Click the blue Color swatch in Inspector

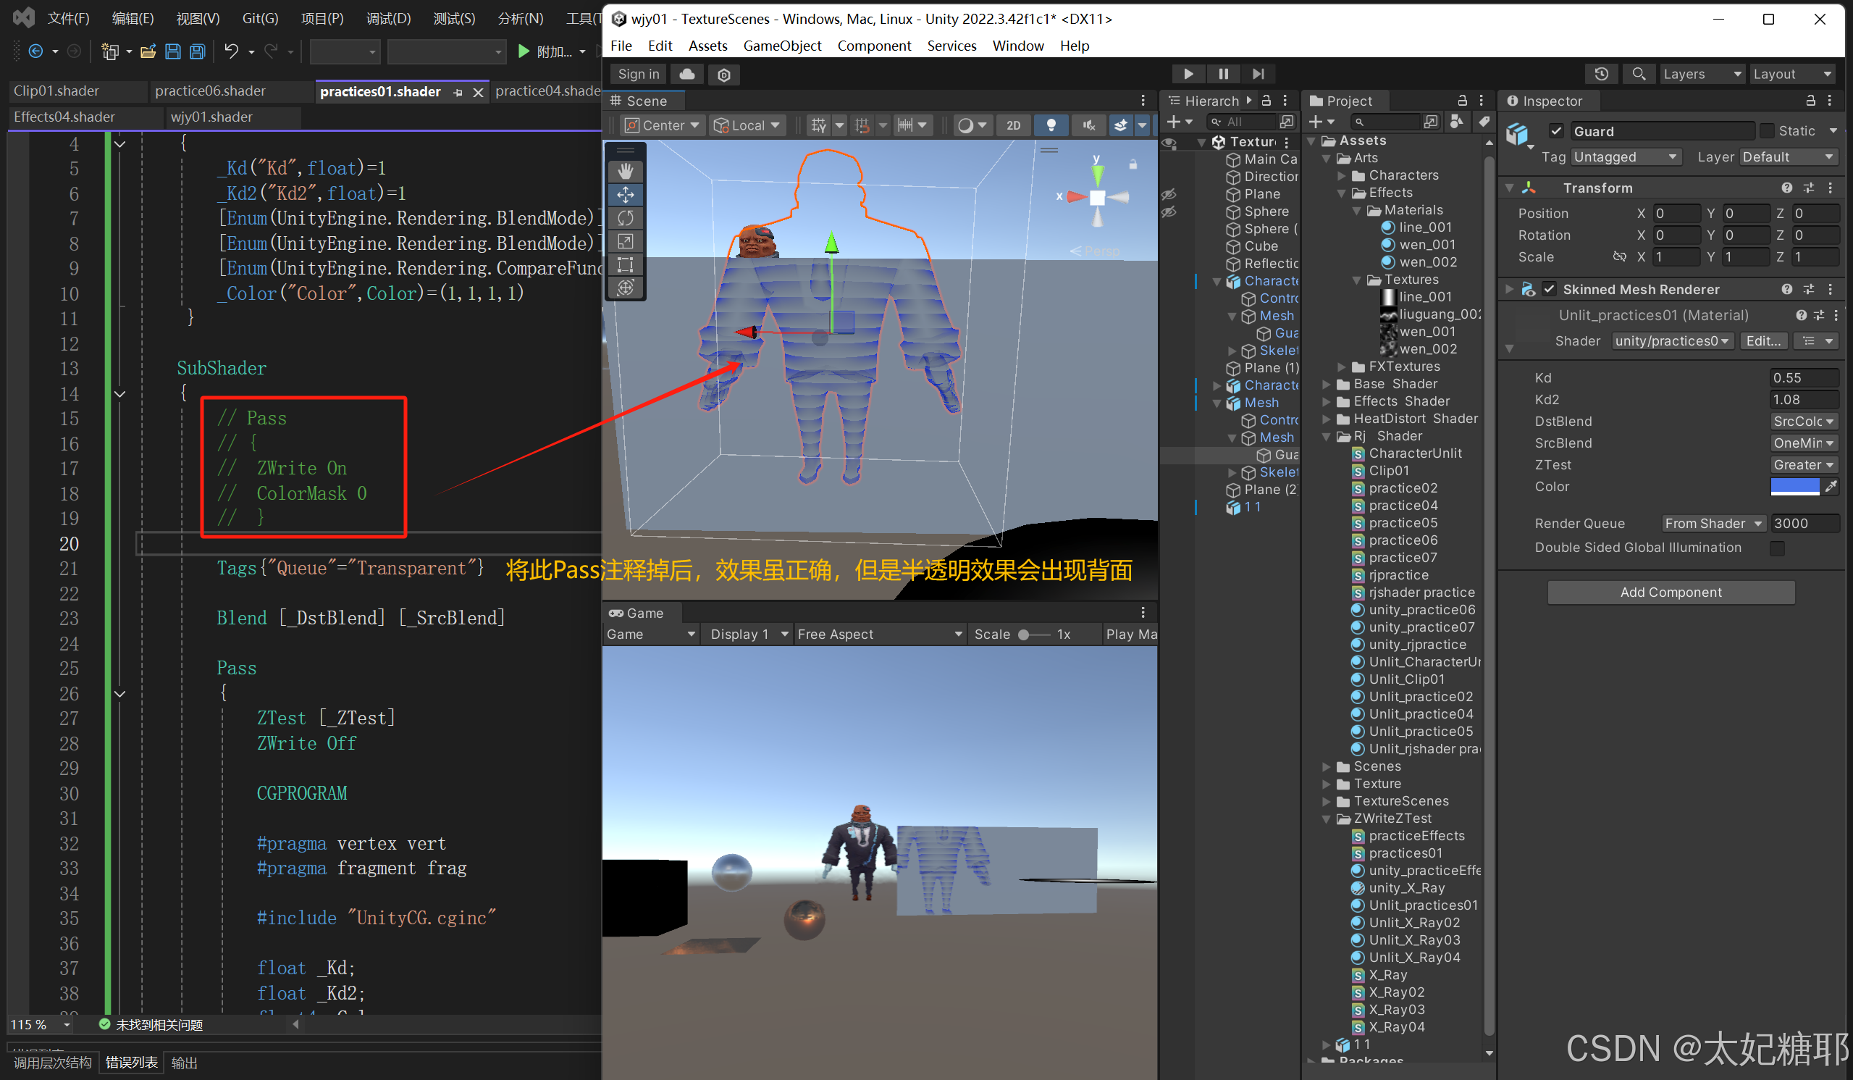pos(1794,486)
